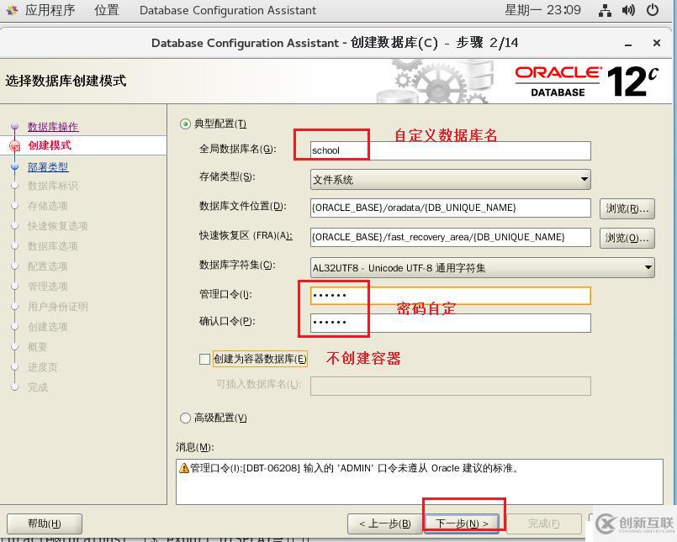
Task: Click the 创建选项 step text
Action: click(x=47, y=327)
